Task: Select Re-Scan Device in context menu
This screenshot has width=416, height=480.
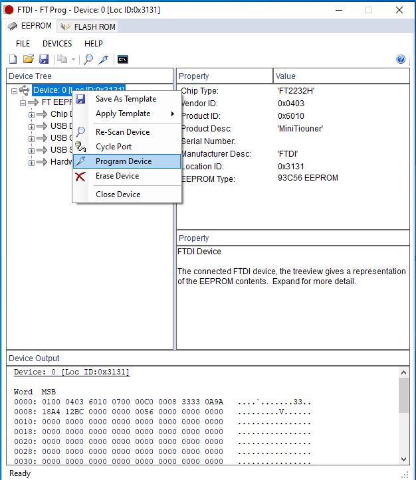Action: coord(127,132)
